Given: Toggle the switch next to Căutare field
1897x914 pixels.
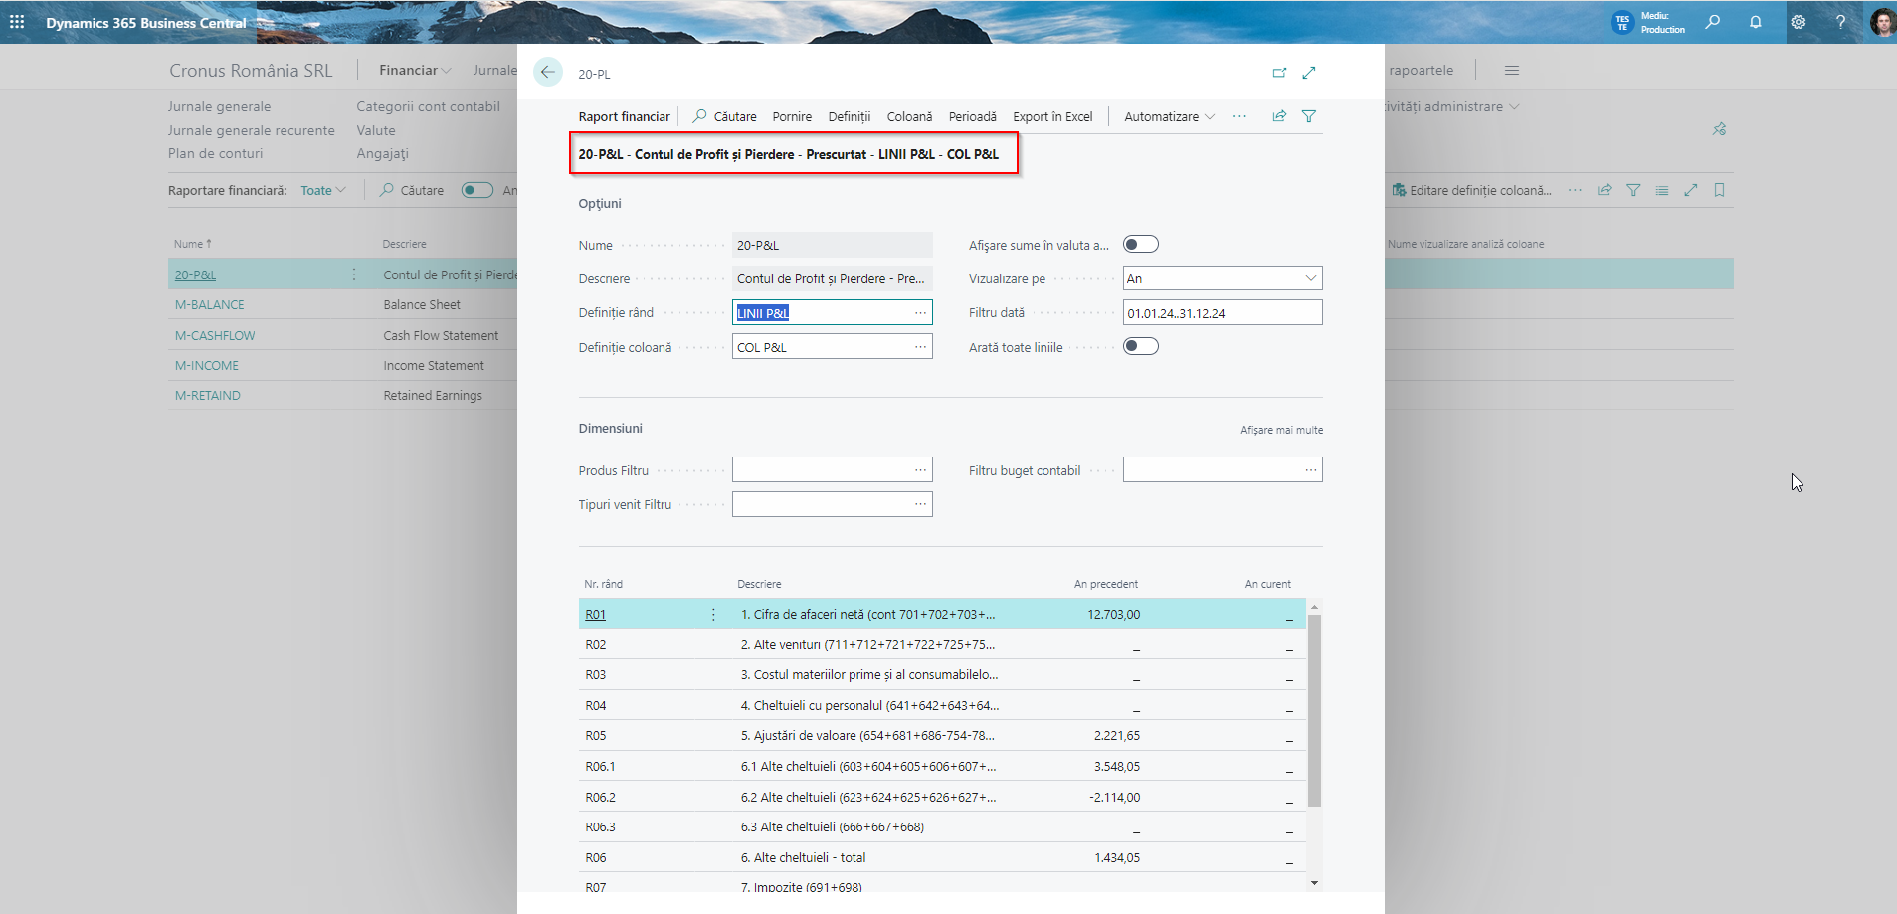Looking at the screenshot, I should pyautogui.click(x=476, y=189).
